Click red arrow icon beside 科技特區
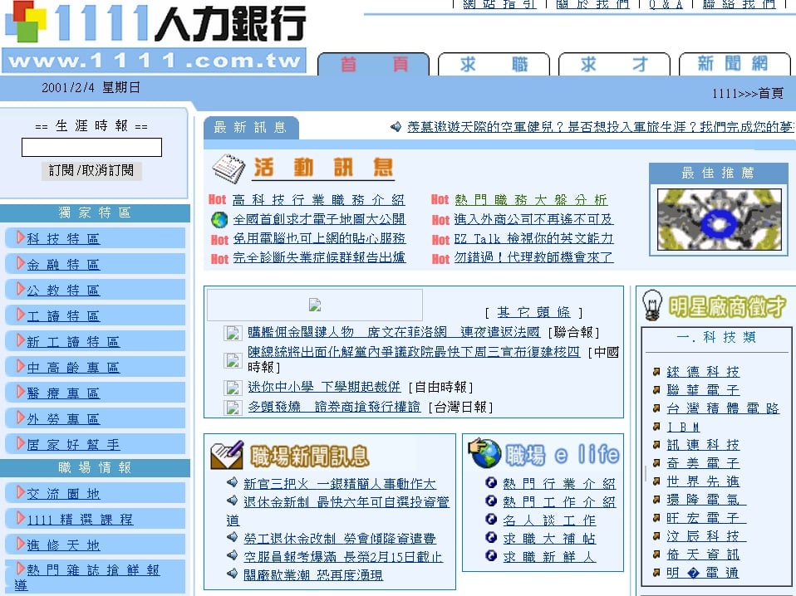 pos(20,238)
